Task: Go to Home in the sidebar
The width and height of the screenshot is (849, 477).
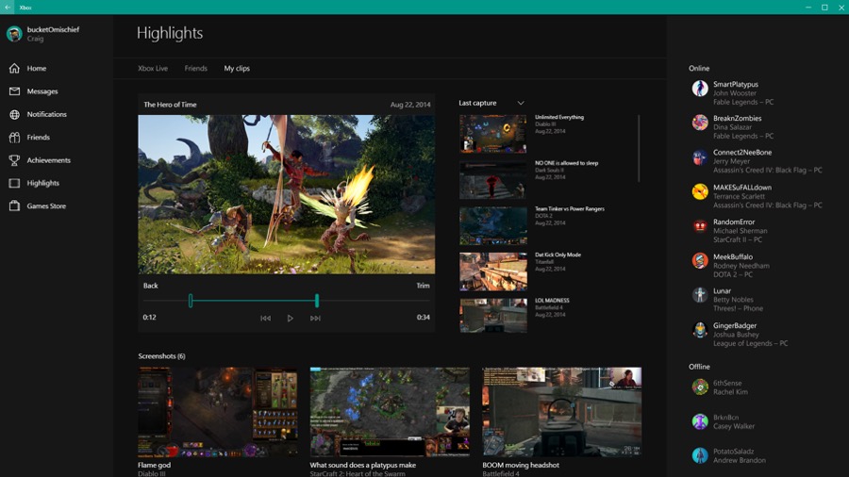Action: click(36, 68)
